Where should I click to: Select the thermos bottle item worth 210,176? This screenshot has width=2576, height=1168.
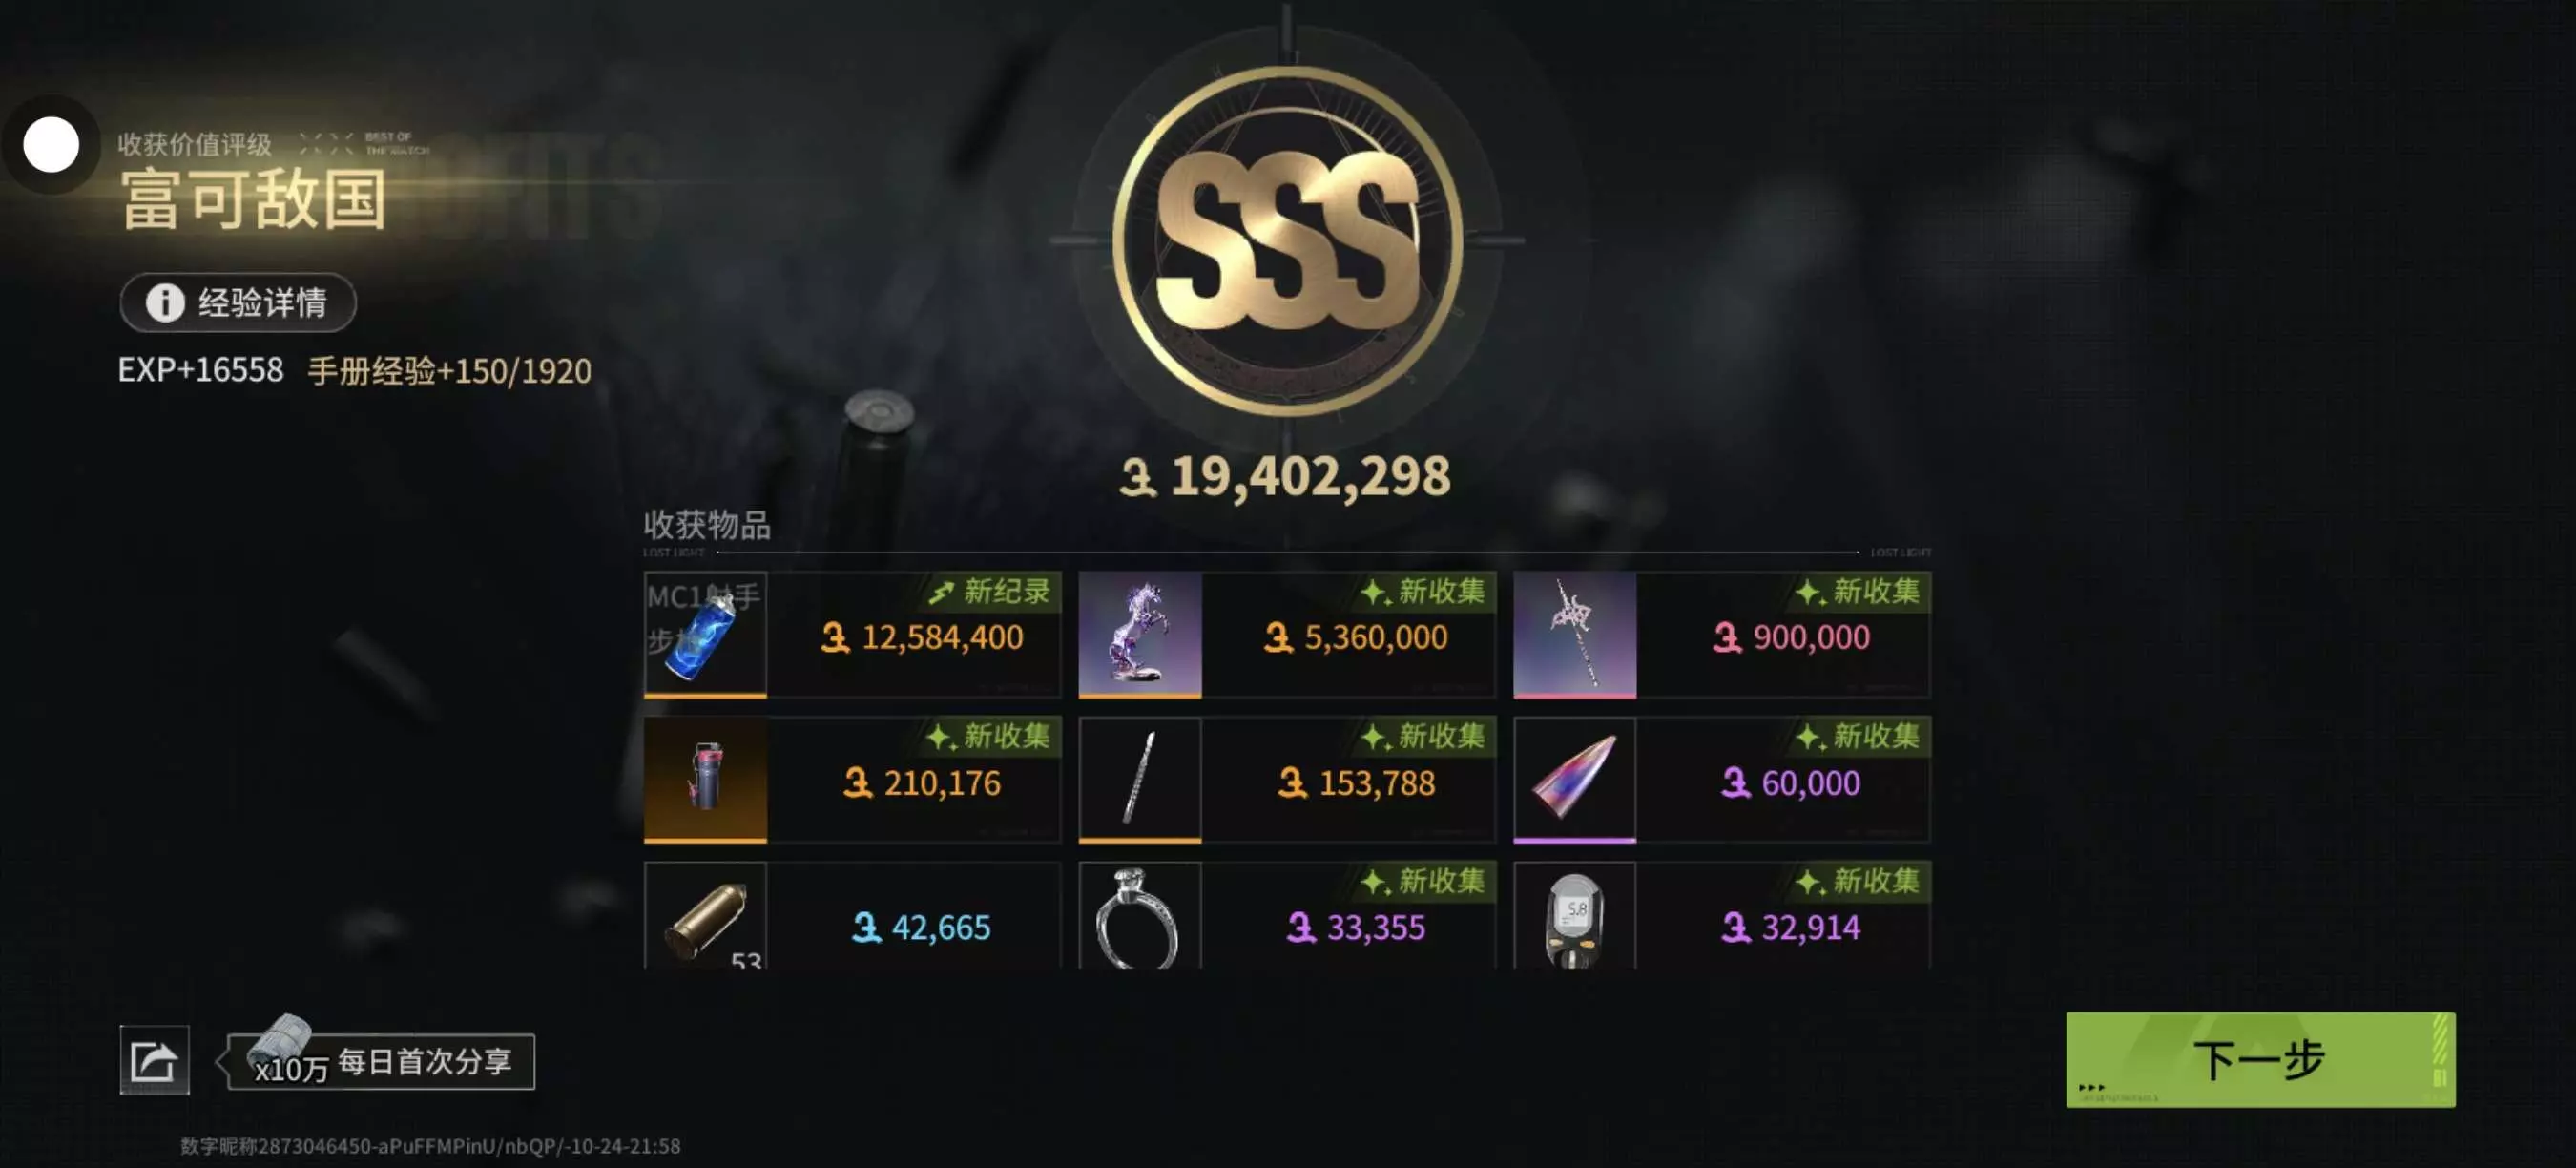coord(705,779)
